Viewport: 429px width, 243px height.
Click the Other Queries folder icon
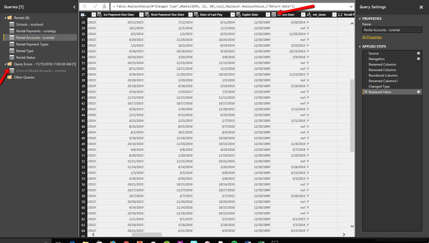(10, 77)
